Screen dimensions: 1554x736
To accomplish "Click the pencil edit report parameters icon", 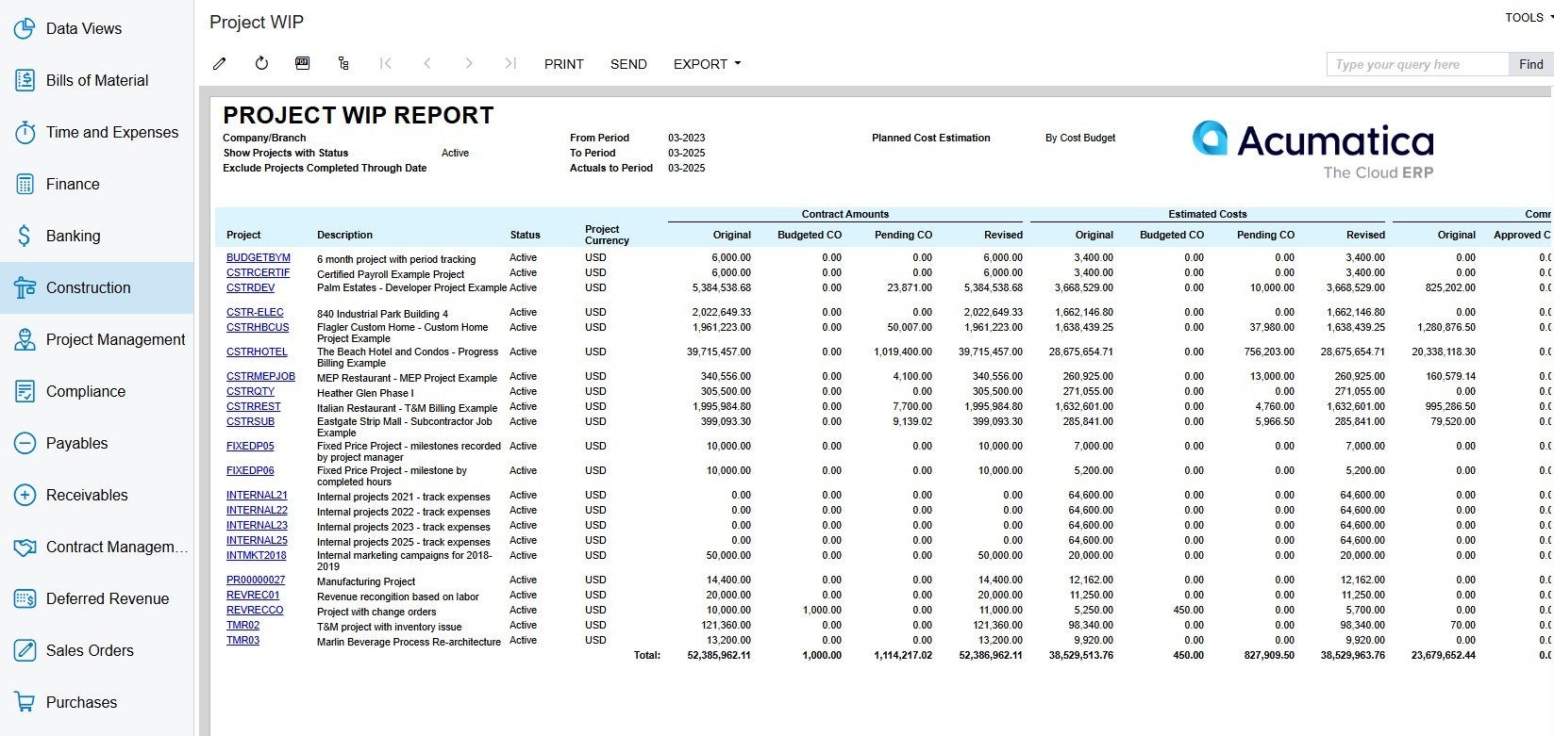I will pos(220,64).
